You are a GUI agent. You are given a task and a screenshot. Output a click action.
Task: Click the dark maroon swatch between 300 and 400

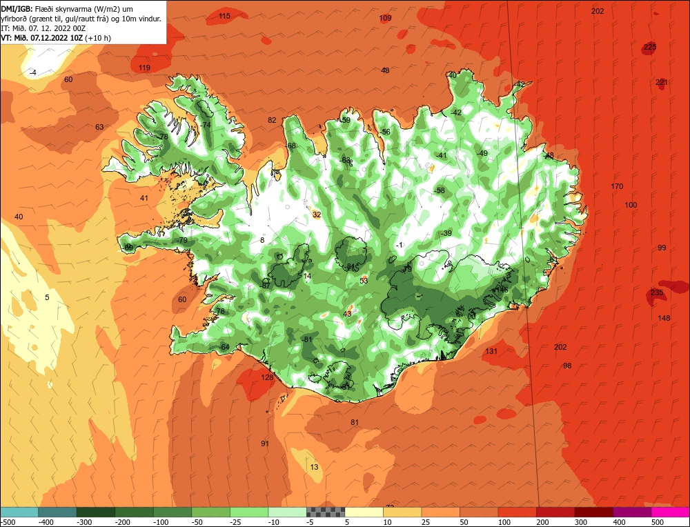(x=593, y=512)
